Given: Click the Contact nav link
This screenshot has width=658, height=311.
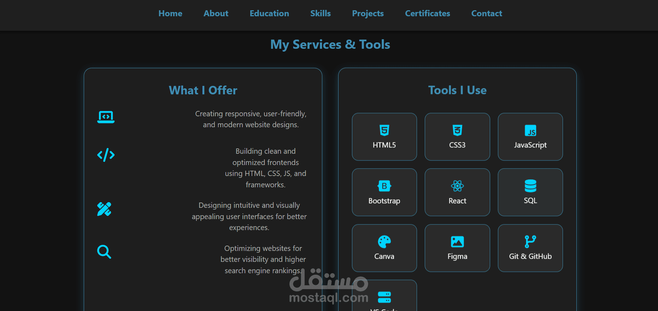Looking at the screenshot, I should (x=487, y=13).
